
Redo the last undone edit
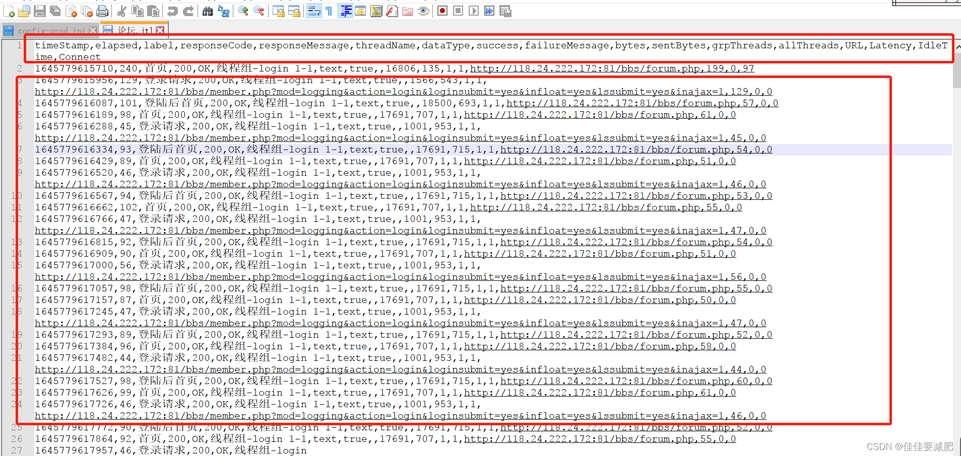pos(188,11)
